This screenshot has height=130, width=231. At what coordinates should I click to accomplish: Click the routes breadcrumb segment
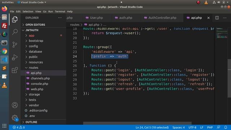(x=75, y=25)
